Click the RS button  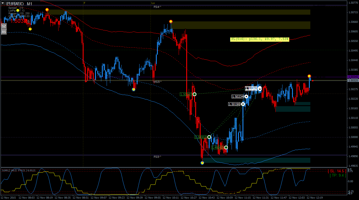point(4,32)
